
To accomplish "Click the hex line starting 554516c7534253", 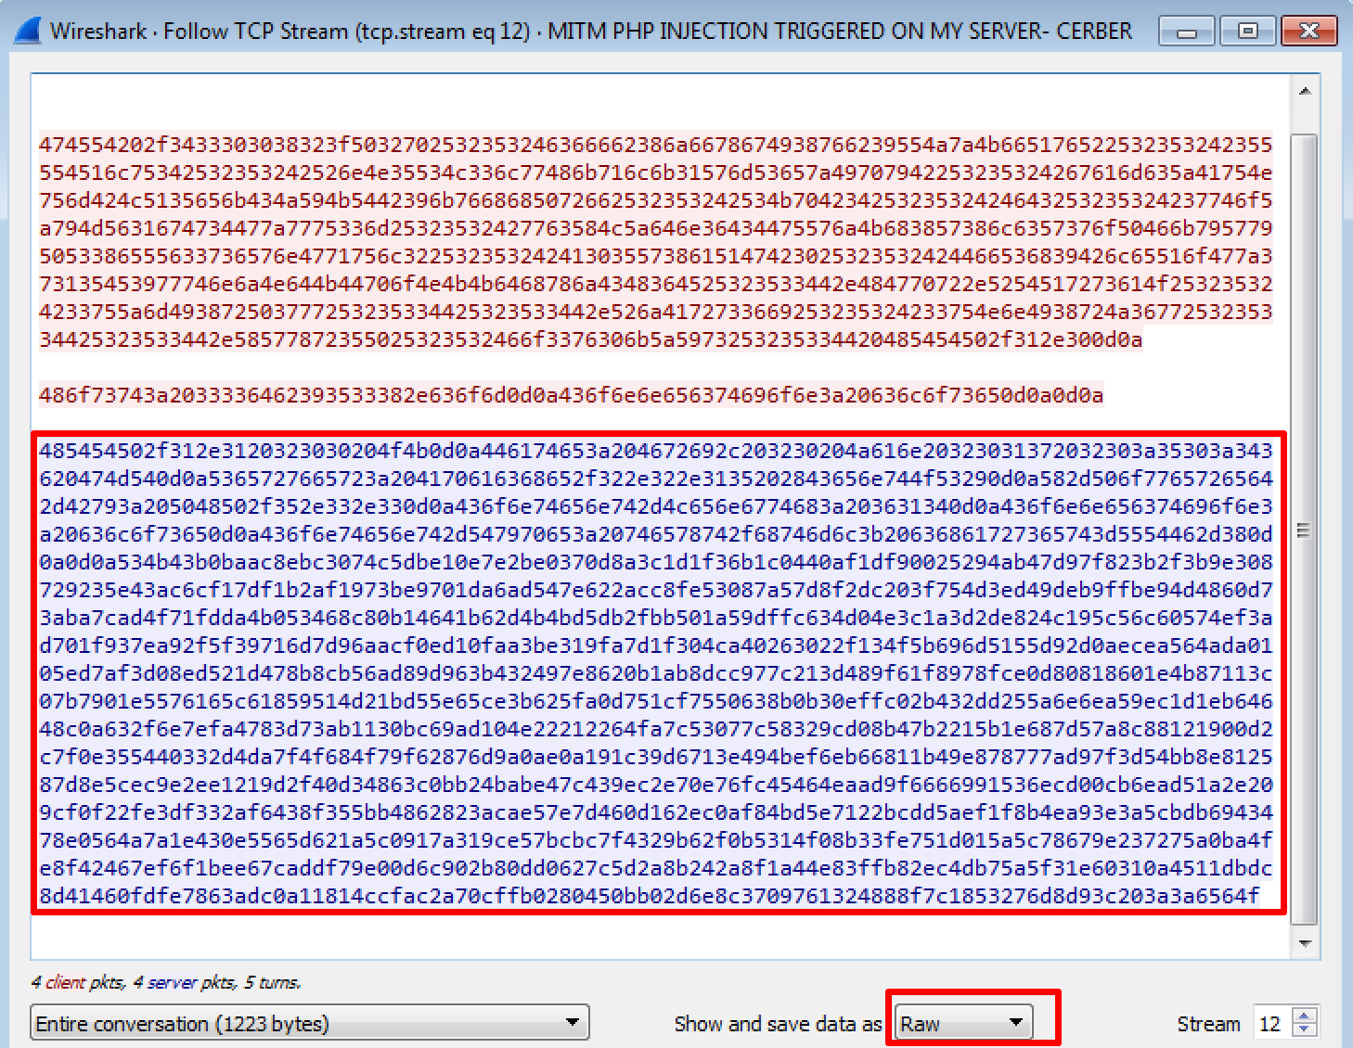I will 655,173.
